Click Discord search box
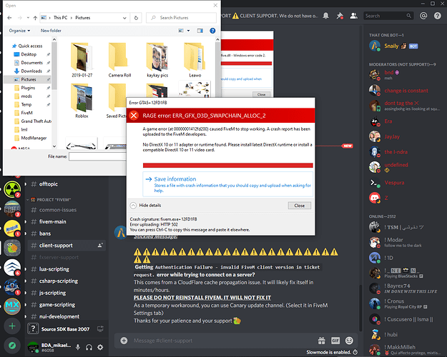 pos(388,16)
